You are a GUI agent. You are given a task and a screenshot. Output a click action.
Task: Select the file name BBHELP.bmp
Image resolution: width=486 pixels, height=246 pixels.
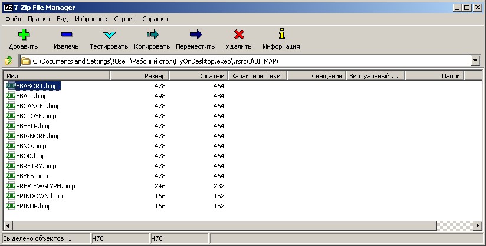click(34, 126)
